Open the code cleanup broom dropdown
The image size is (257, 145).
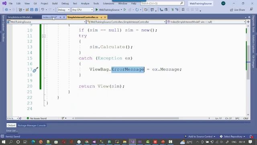point(64,118)
